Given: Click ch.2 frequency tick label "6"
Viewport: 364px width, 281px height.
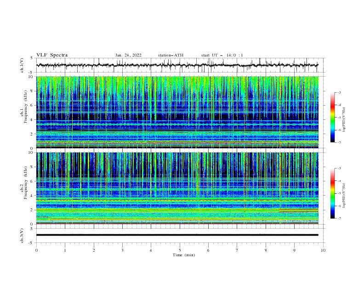Looking at the screenshot, I should tap(32, 181).
